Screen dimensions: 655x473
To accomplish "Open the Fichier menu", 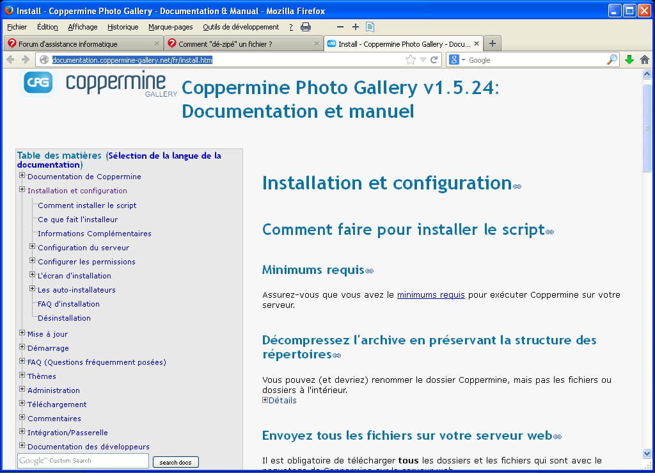I will [17, 27].
